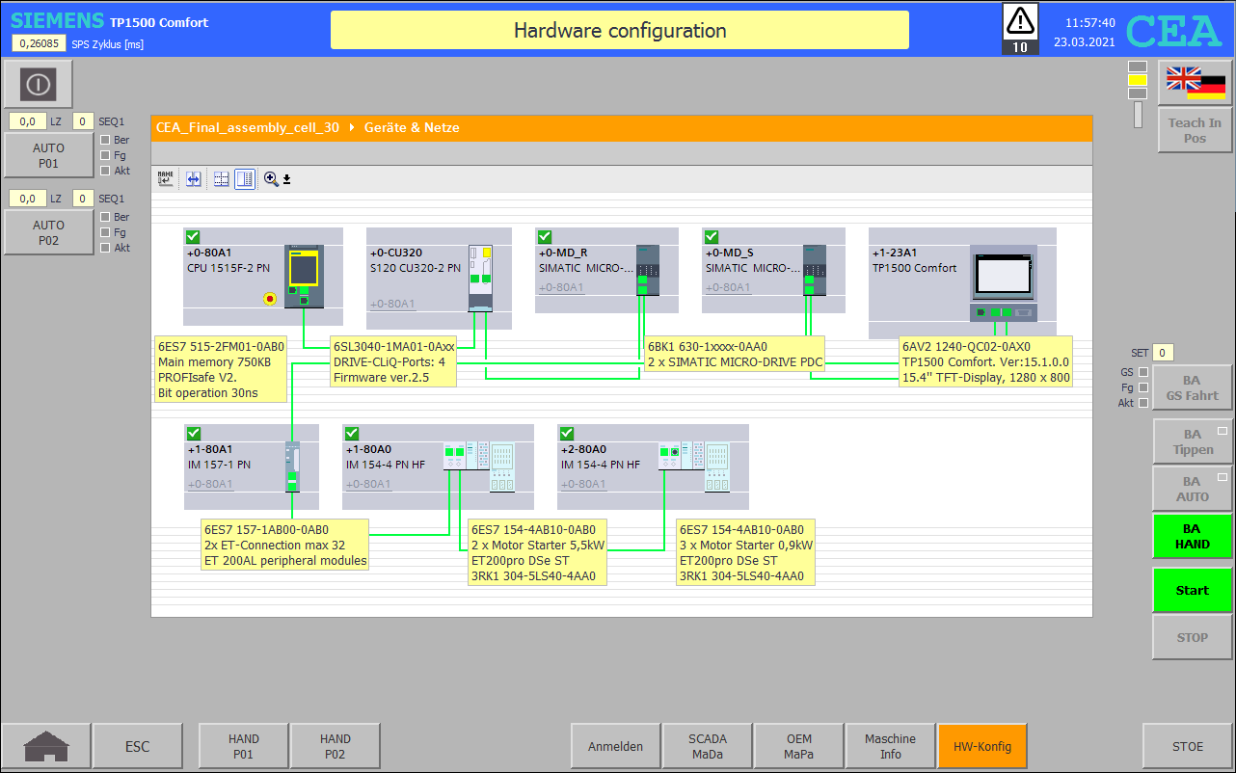The image size is (1236, 773).
Task: Click the yellow signal light indicator
Action: (x=1138, y=80)
